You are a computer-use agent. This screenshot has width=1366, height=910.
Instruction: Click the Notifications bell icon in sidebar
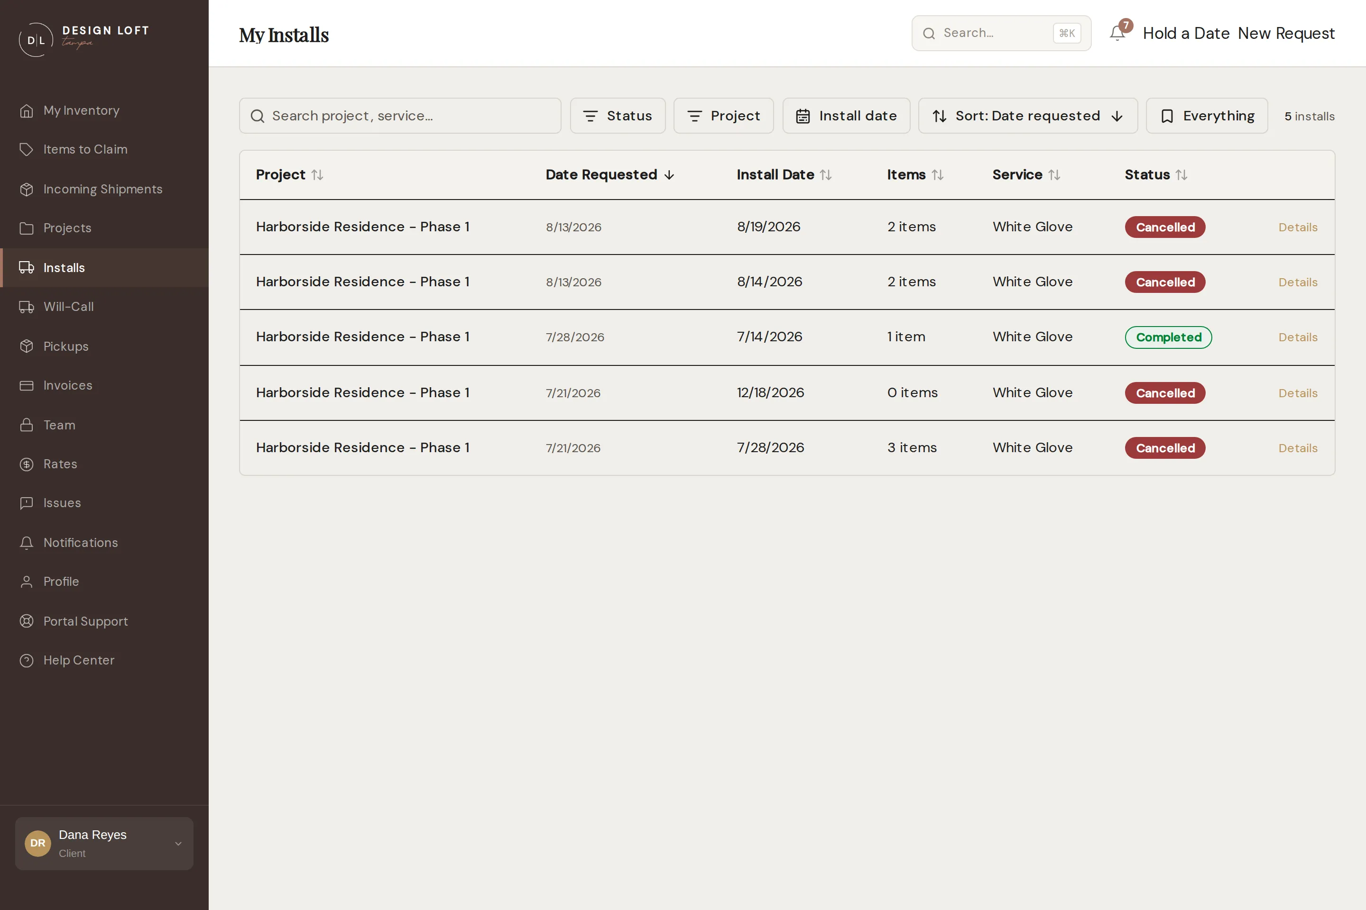pyautogui.click(x=27, y=543)
